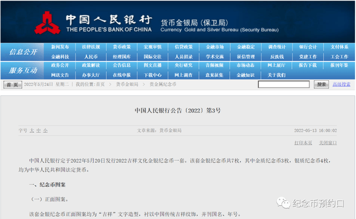Set font size to 小
This screenshot has width=356, height=219.
pyautogui.click(x=46, y=130)
